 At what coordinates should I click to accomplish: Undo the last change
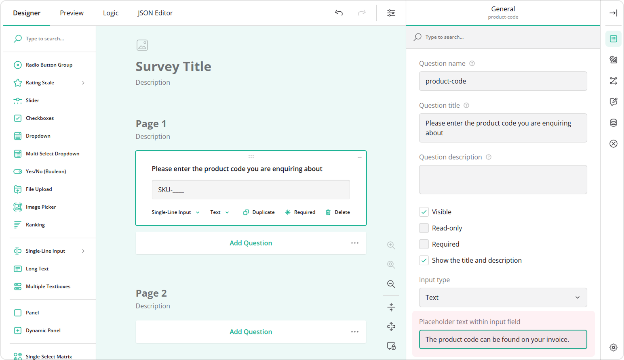click(339, 13)
